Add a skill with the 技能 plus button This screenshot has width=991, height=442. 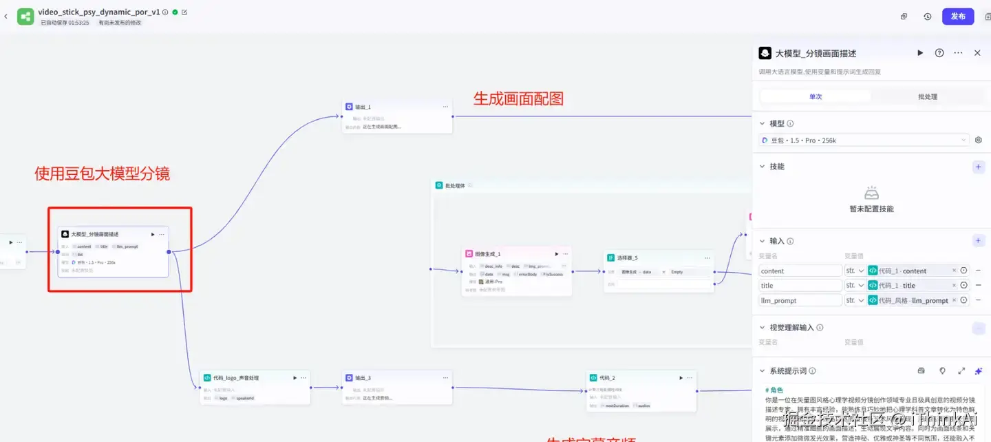point(979,167)
